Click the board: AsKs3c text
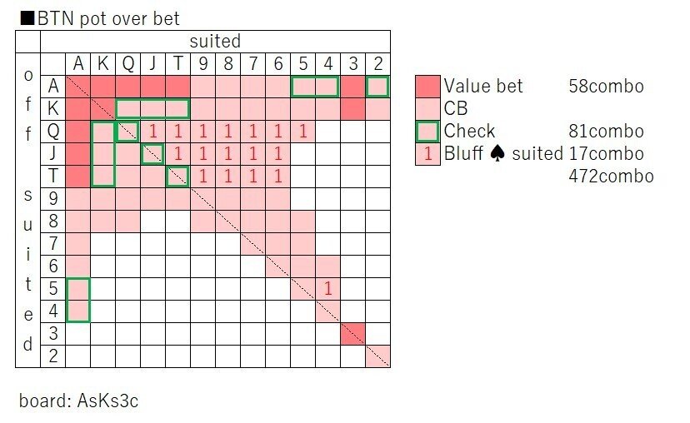The width and height of the screenshot is (690, 423). [79, 401]
